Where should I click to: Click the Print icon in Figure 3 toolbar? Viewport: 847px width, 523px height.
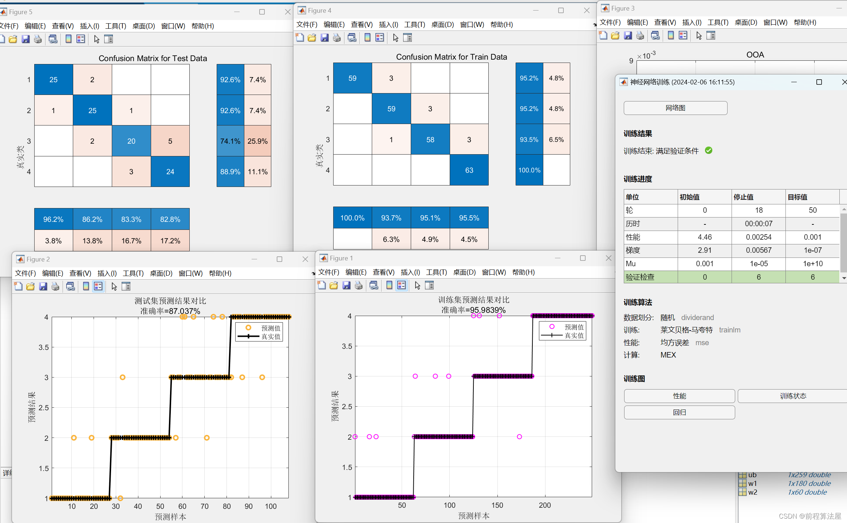coord(640,36)
